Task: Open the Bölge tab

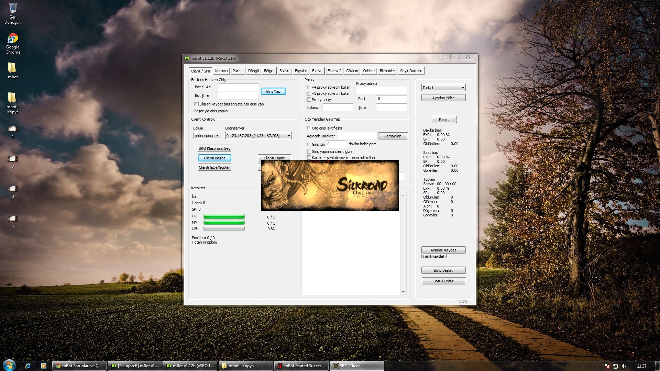Action: 268,71
